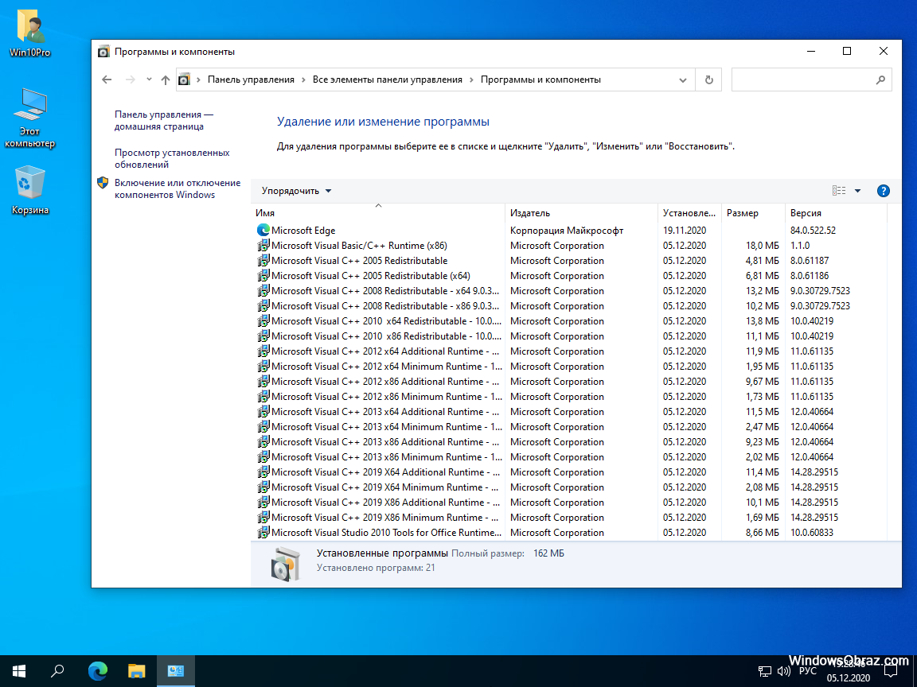Select Visual C++ 2012 x64 Additional Runtime row
917x687 pixels.
coord(571,351)
